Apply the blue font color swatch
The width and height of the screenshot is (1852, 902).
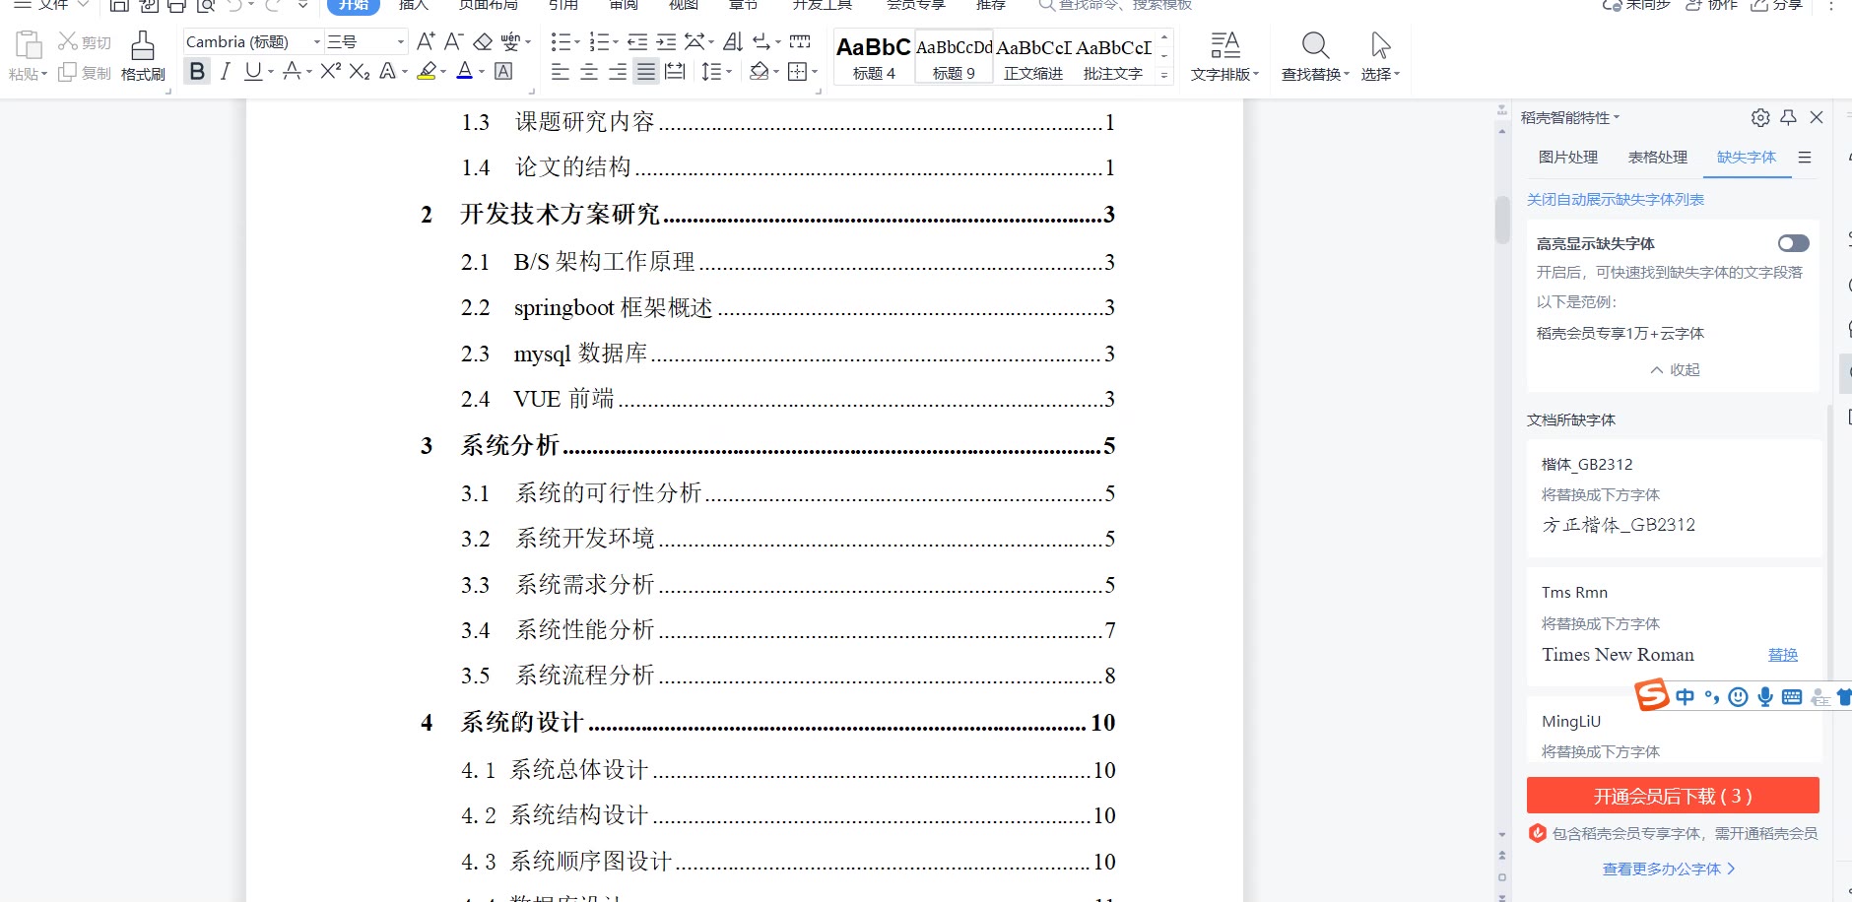(x=465, y=71)
